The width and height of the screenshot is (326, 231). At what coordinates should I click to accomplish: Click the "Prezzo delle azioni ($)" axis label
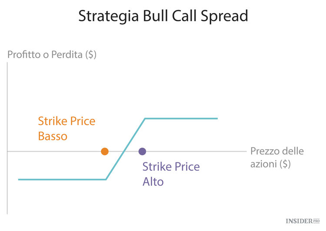point(277,158)
